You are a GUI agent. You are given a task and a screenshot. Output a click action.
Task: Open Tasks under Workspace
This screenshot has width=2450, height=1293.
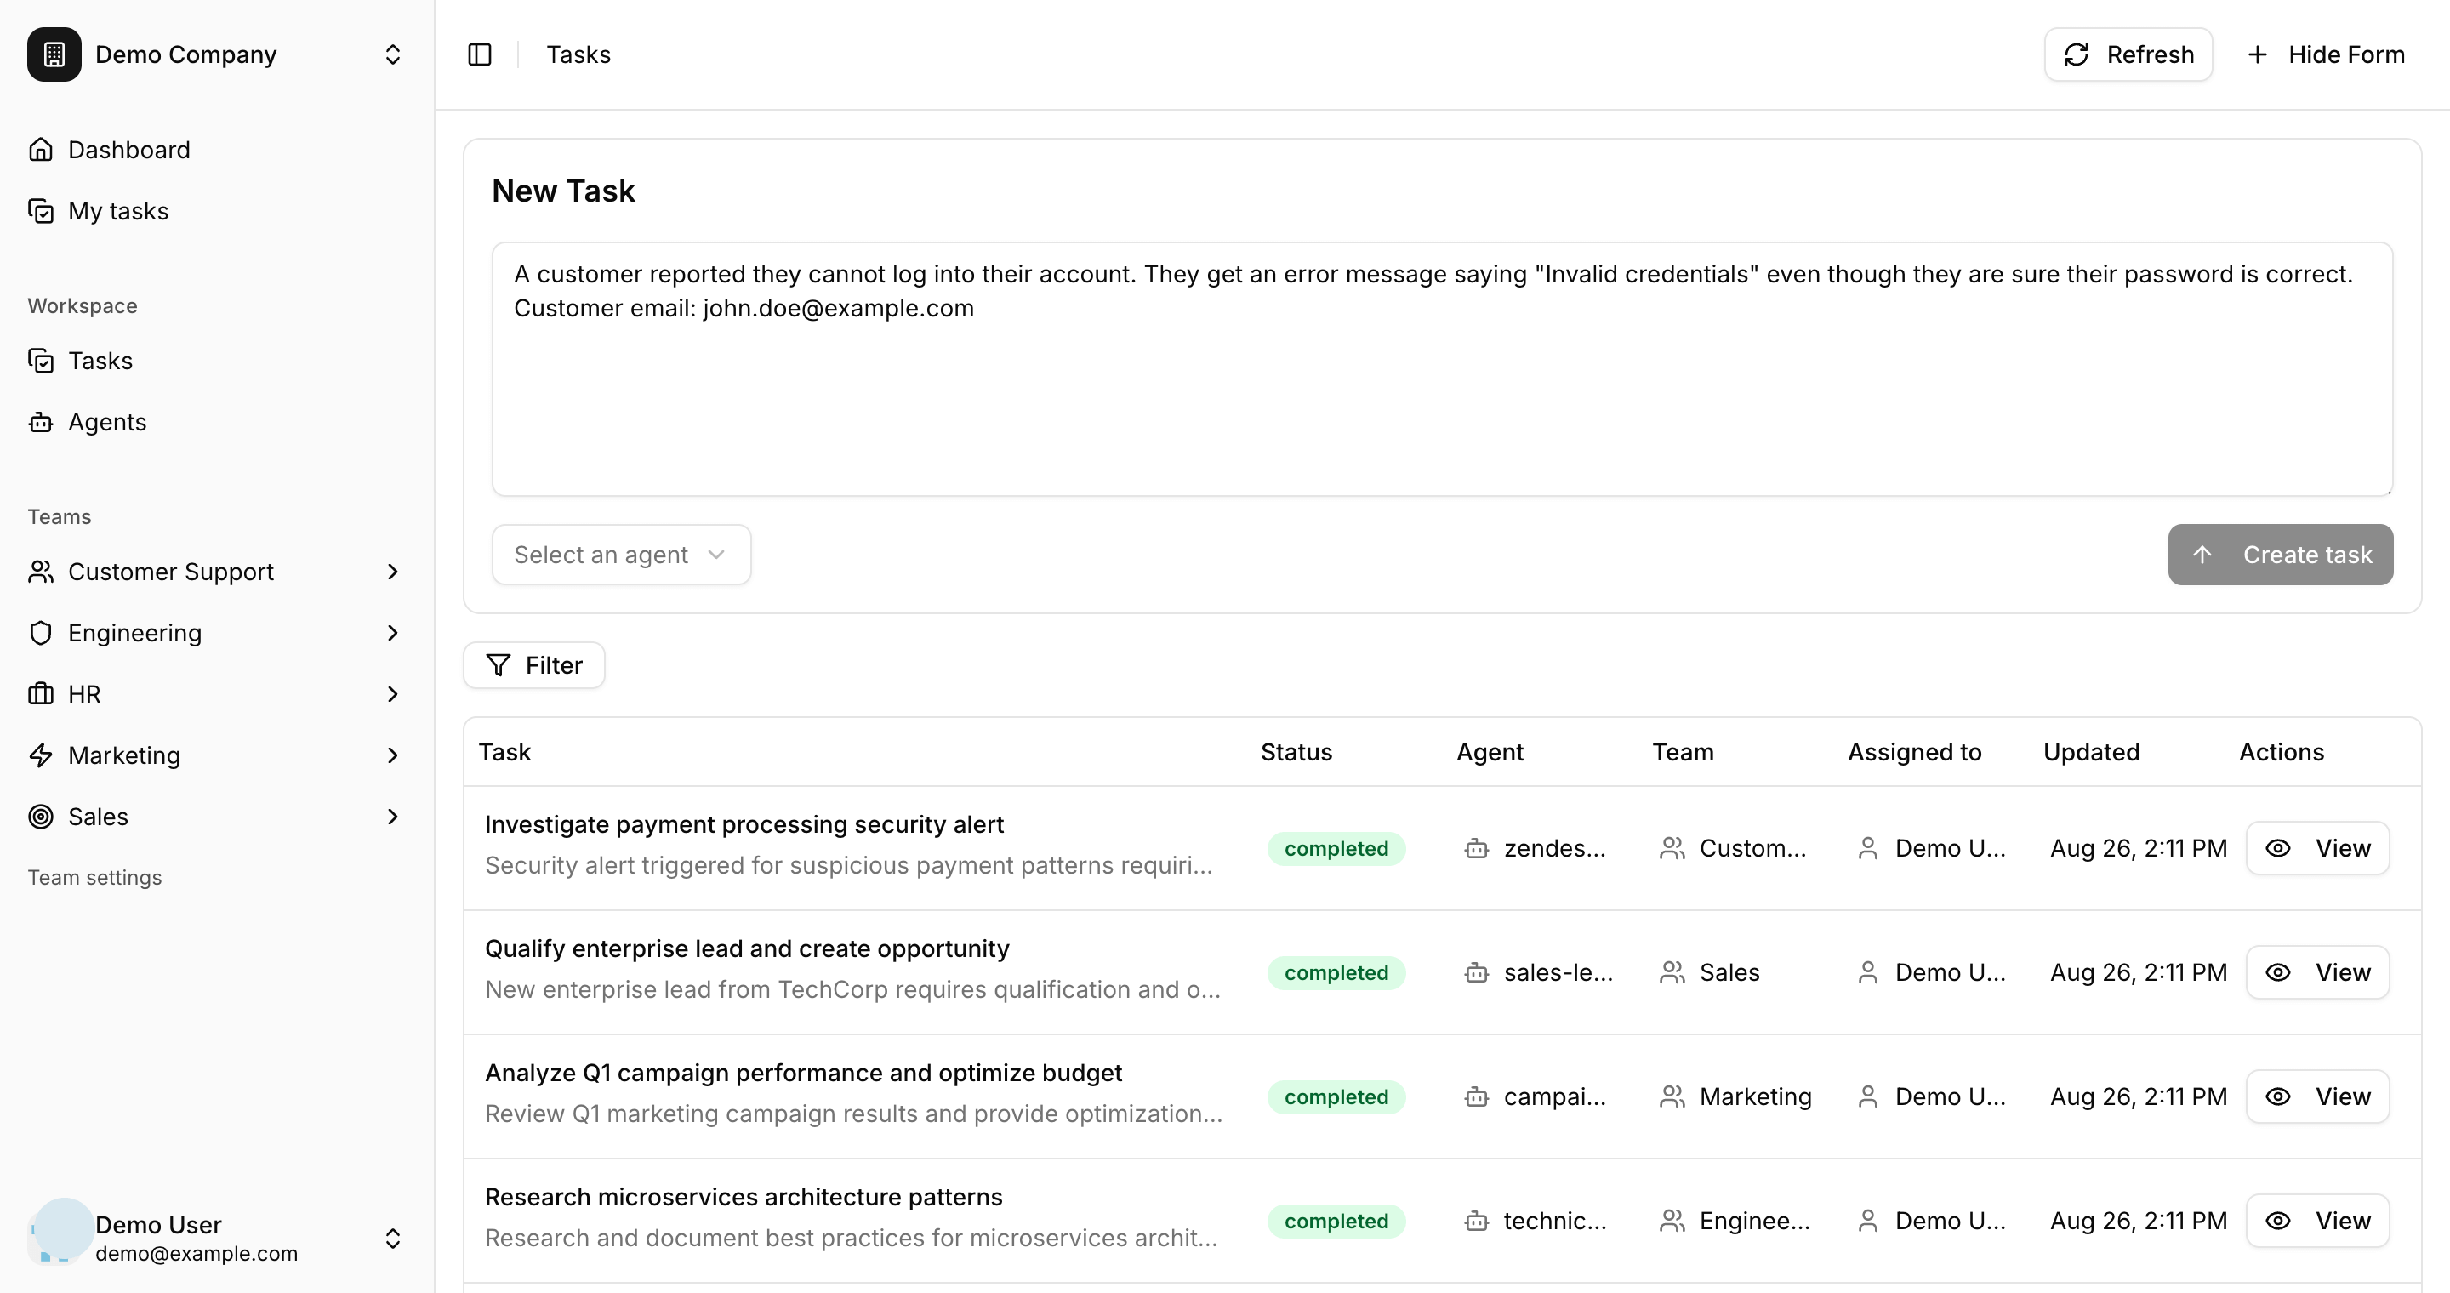click(x=100, y=362)
